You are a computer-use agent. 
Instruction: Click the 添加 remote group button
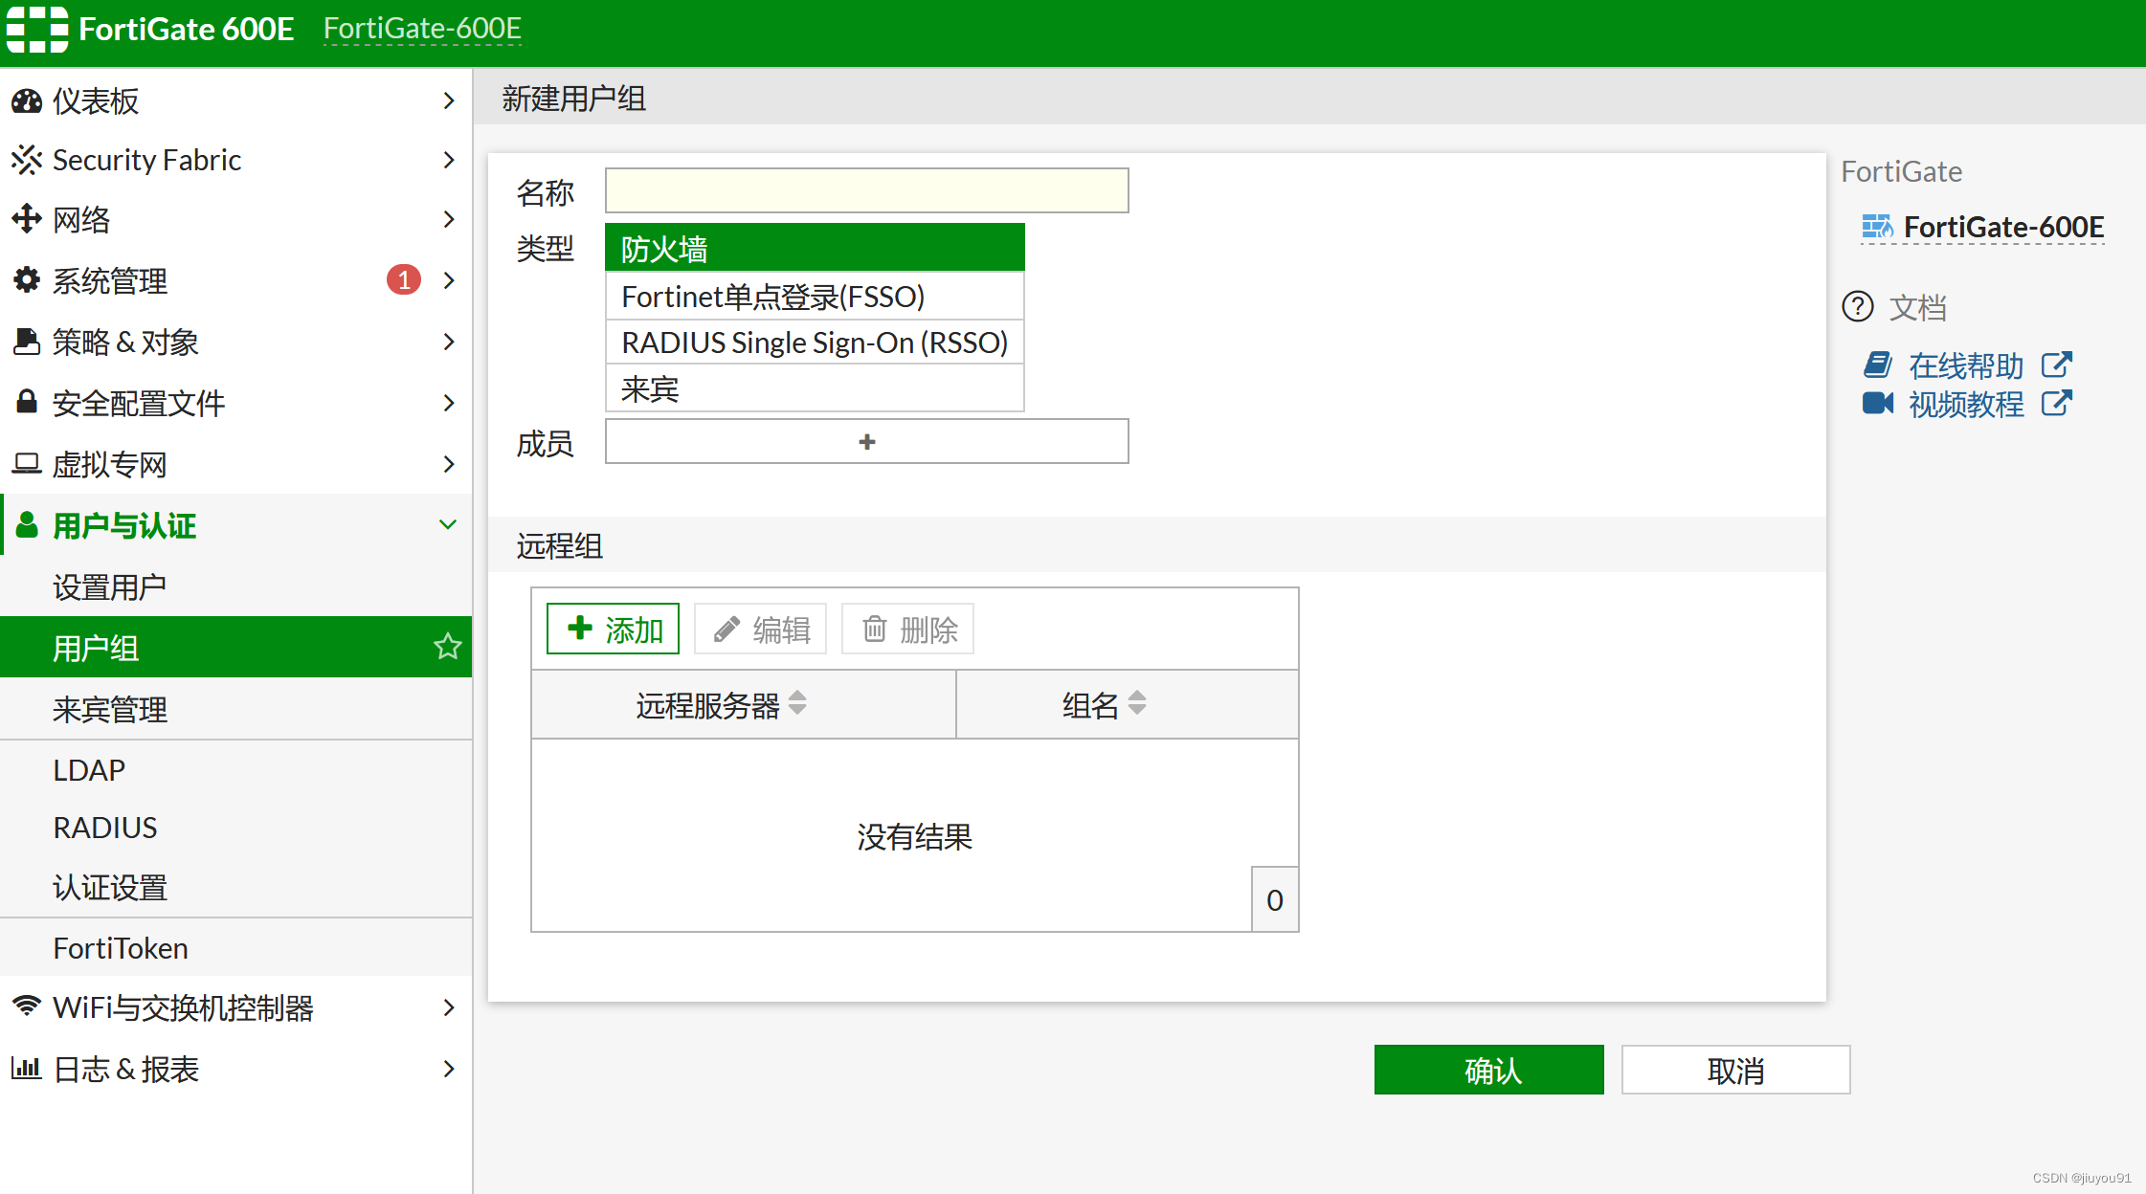click(x=613, y=629)
